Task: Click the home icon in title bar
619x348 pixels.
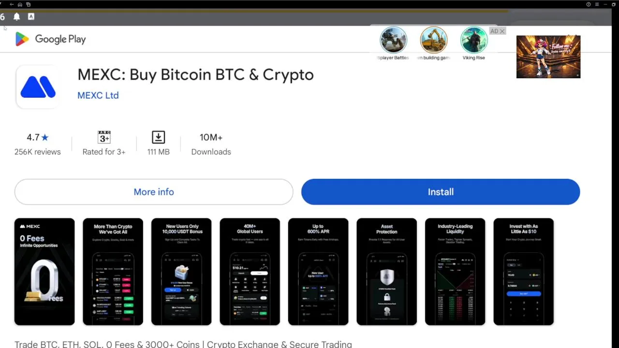Action: tap(20, 4)
